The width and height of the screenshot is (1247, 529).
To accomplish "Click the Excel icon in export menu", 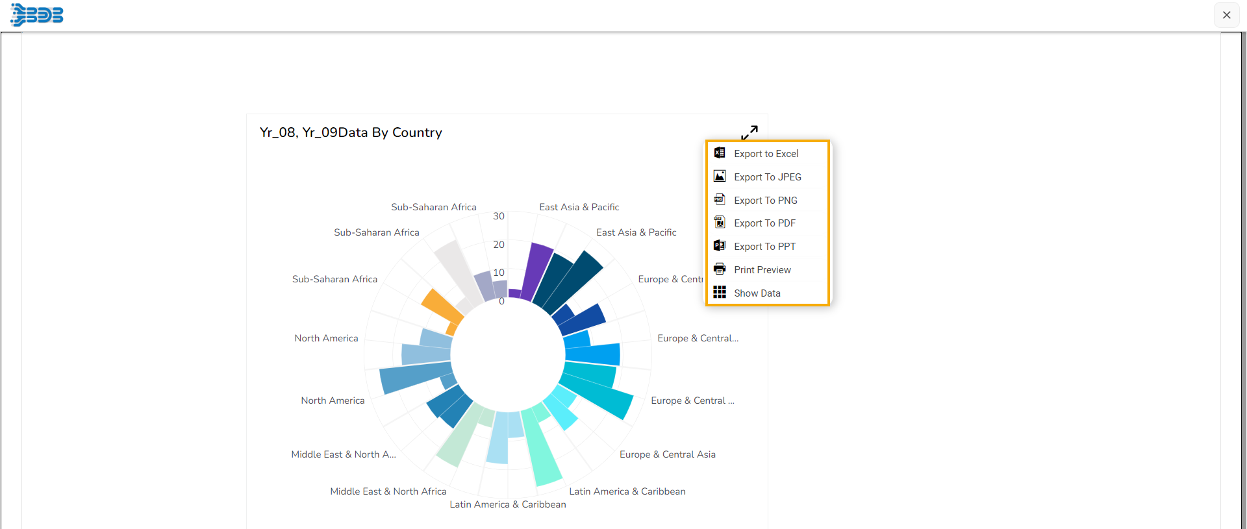I will point(720,153).
